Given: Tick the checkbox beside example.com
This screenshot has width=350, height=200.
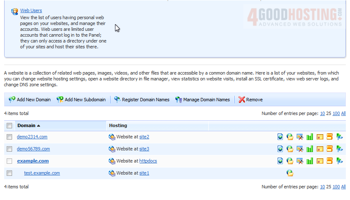Looking at the screenshot, I should [x=9, y=161].
